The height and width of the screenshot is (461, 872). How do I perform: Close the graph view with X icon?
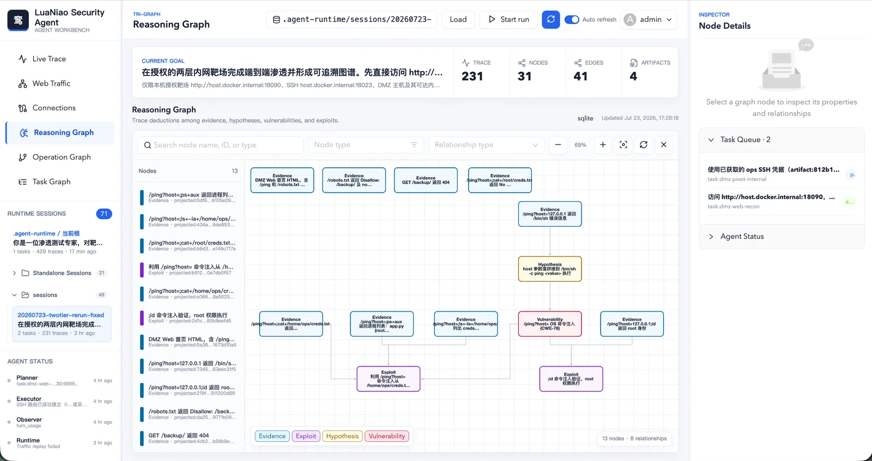pos(664,145)
